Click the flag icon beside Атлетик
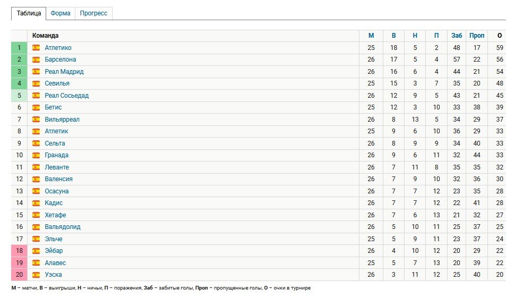Viewport: 506px width, 297px height. [x=36, y=131]
